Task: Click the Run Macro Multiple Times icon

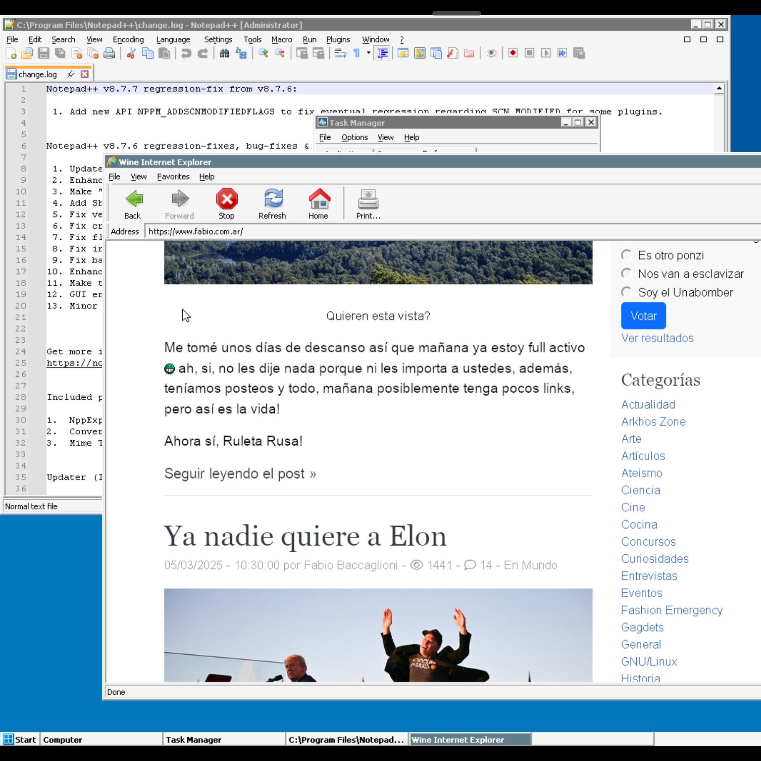Action: [x=562, y=53]
